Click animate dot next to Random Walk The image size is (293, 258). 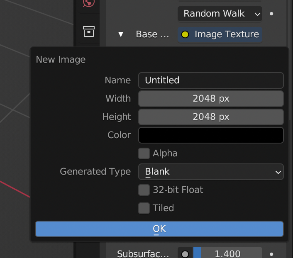point(271,14)
